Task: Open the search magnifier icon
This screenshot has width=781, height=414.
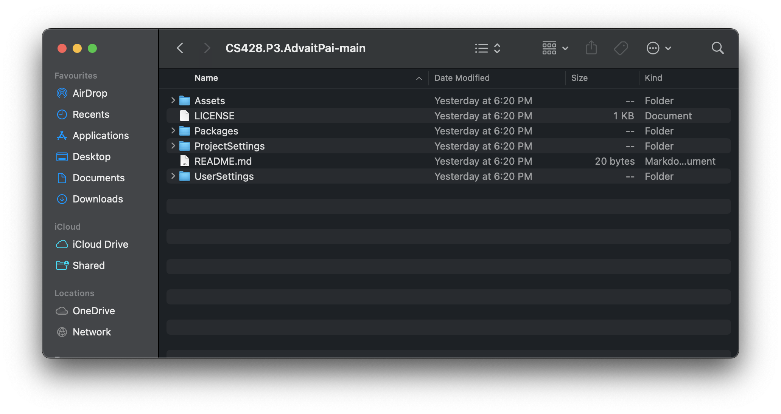Action: pyautogui.click(x=717, y=48)
